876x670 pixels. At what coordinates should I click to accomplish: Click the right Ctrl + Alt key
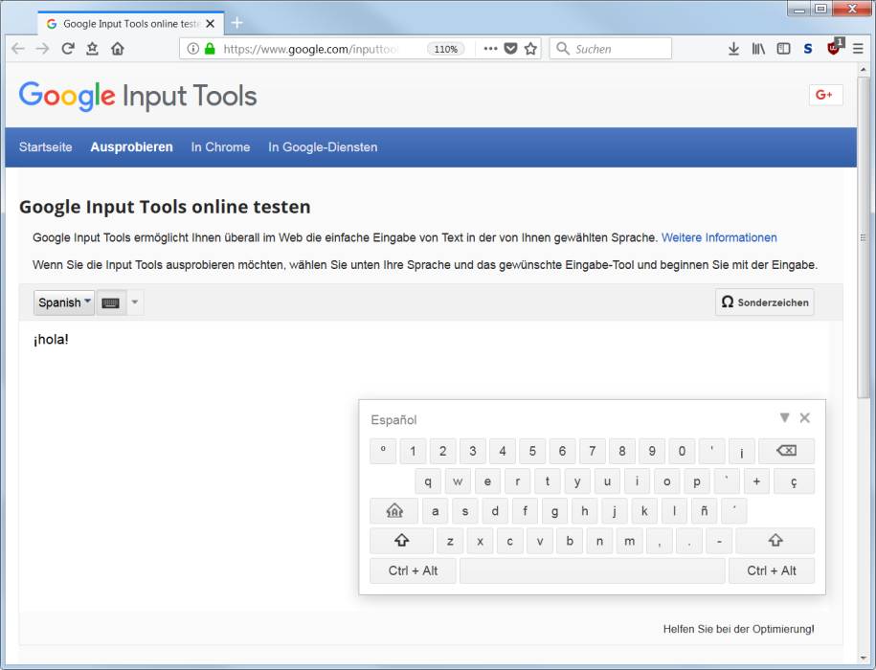coord(771,570)
